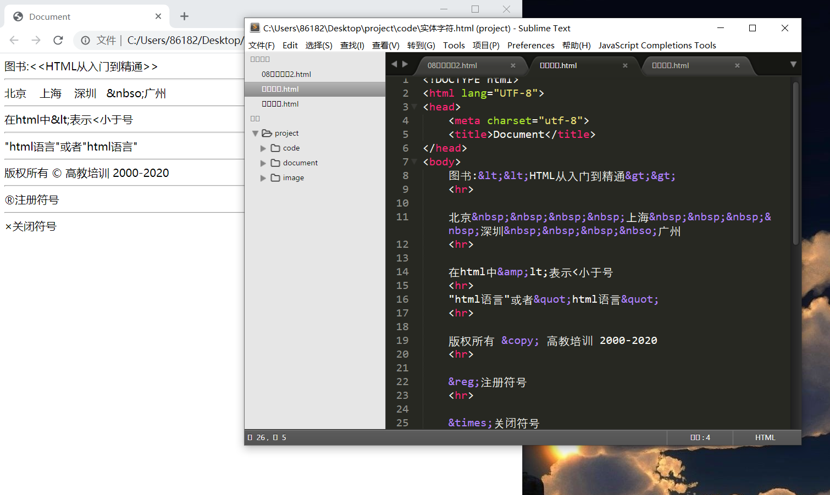Click the meta charset line in editor
Screen dimensions: 830x495
tap(519, 121)
